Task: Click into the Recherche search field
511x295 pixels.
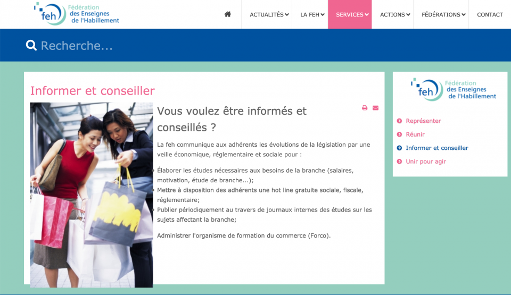Action: [213, 46]
